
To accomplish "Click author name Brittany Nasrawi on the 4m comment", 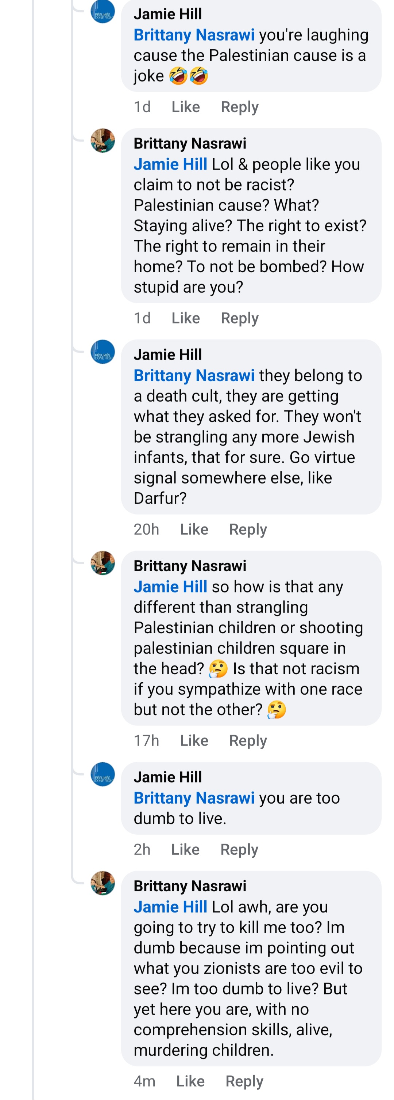I will tap(190, 886).
